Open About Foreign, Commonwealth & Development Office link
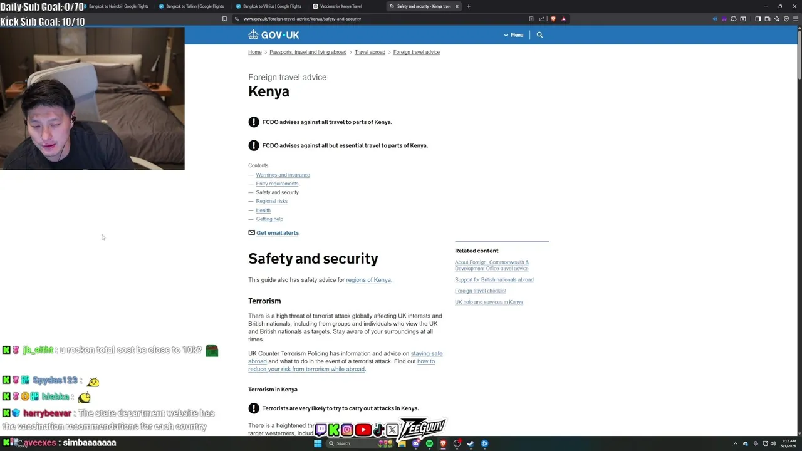The image size is (802, 451). [x=492, y=266]
